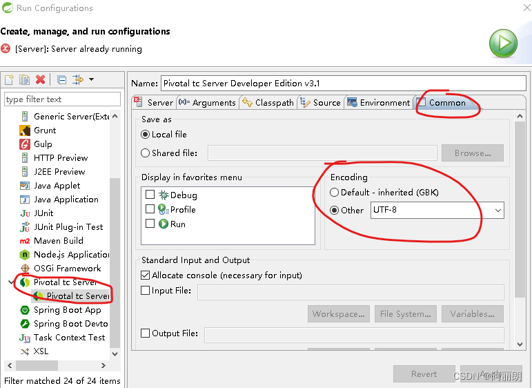Collapse all configurations in the tree
Image resolution: width=532 pixels, height=388 pixels.
tap(61, 79)
